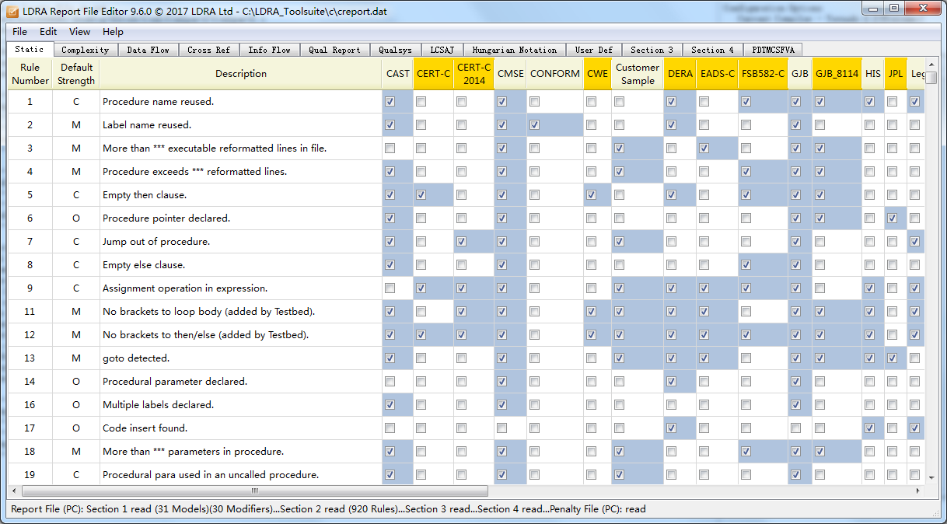Screen dimensions: 947x524
Task: Switch to the Section 4 tab
Action: tap(713, 50)
